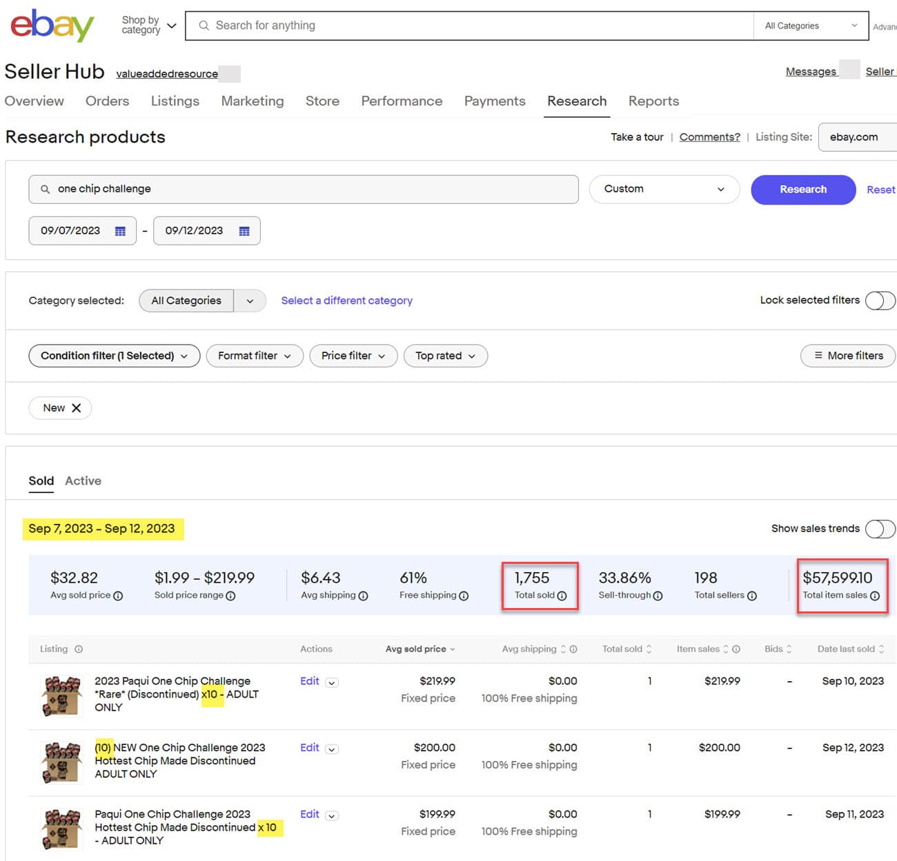Click Select a different category link

click(346, 301)
